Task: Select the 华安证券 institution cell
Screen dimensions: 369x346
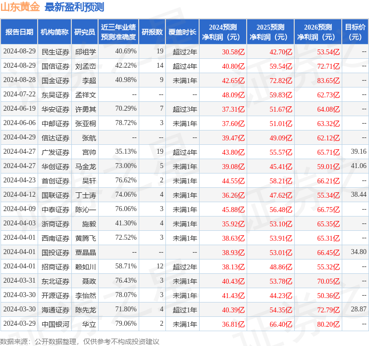Action: tap(55, 109)
